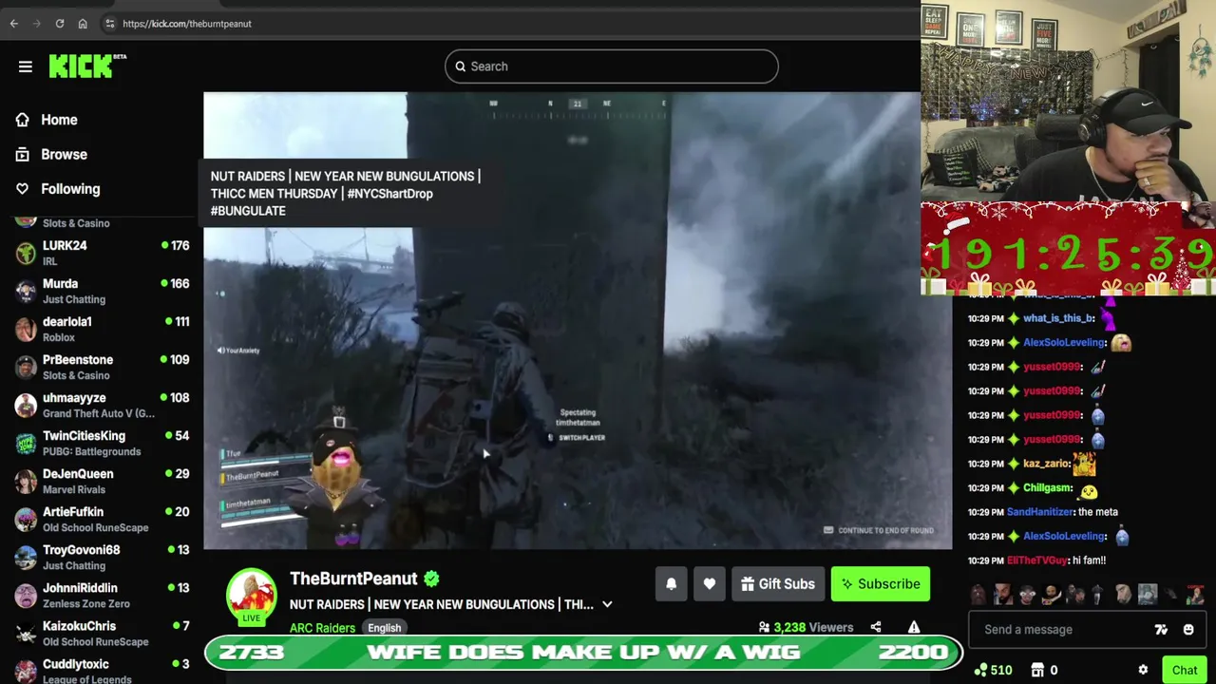Report stream using warning triangle icon
This screenshot has width=1216, height=684.
pos(913,627)
